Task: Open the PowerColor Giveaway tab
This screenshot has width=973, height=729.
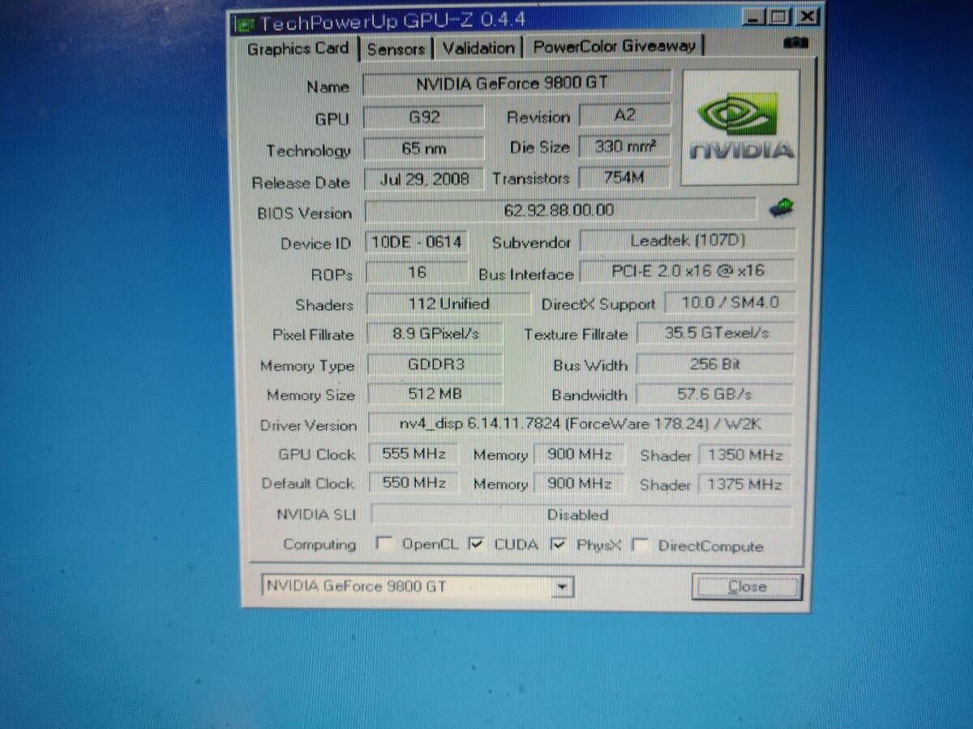Action: 615,47
